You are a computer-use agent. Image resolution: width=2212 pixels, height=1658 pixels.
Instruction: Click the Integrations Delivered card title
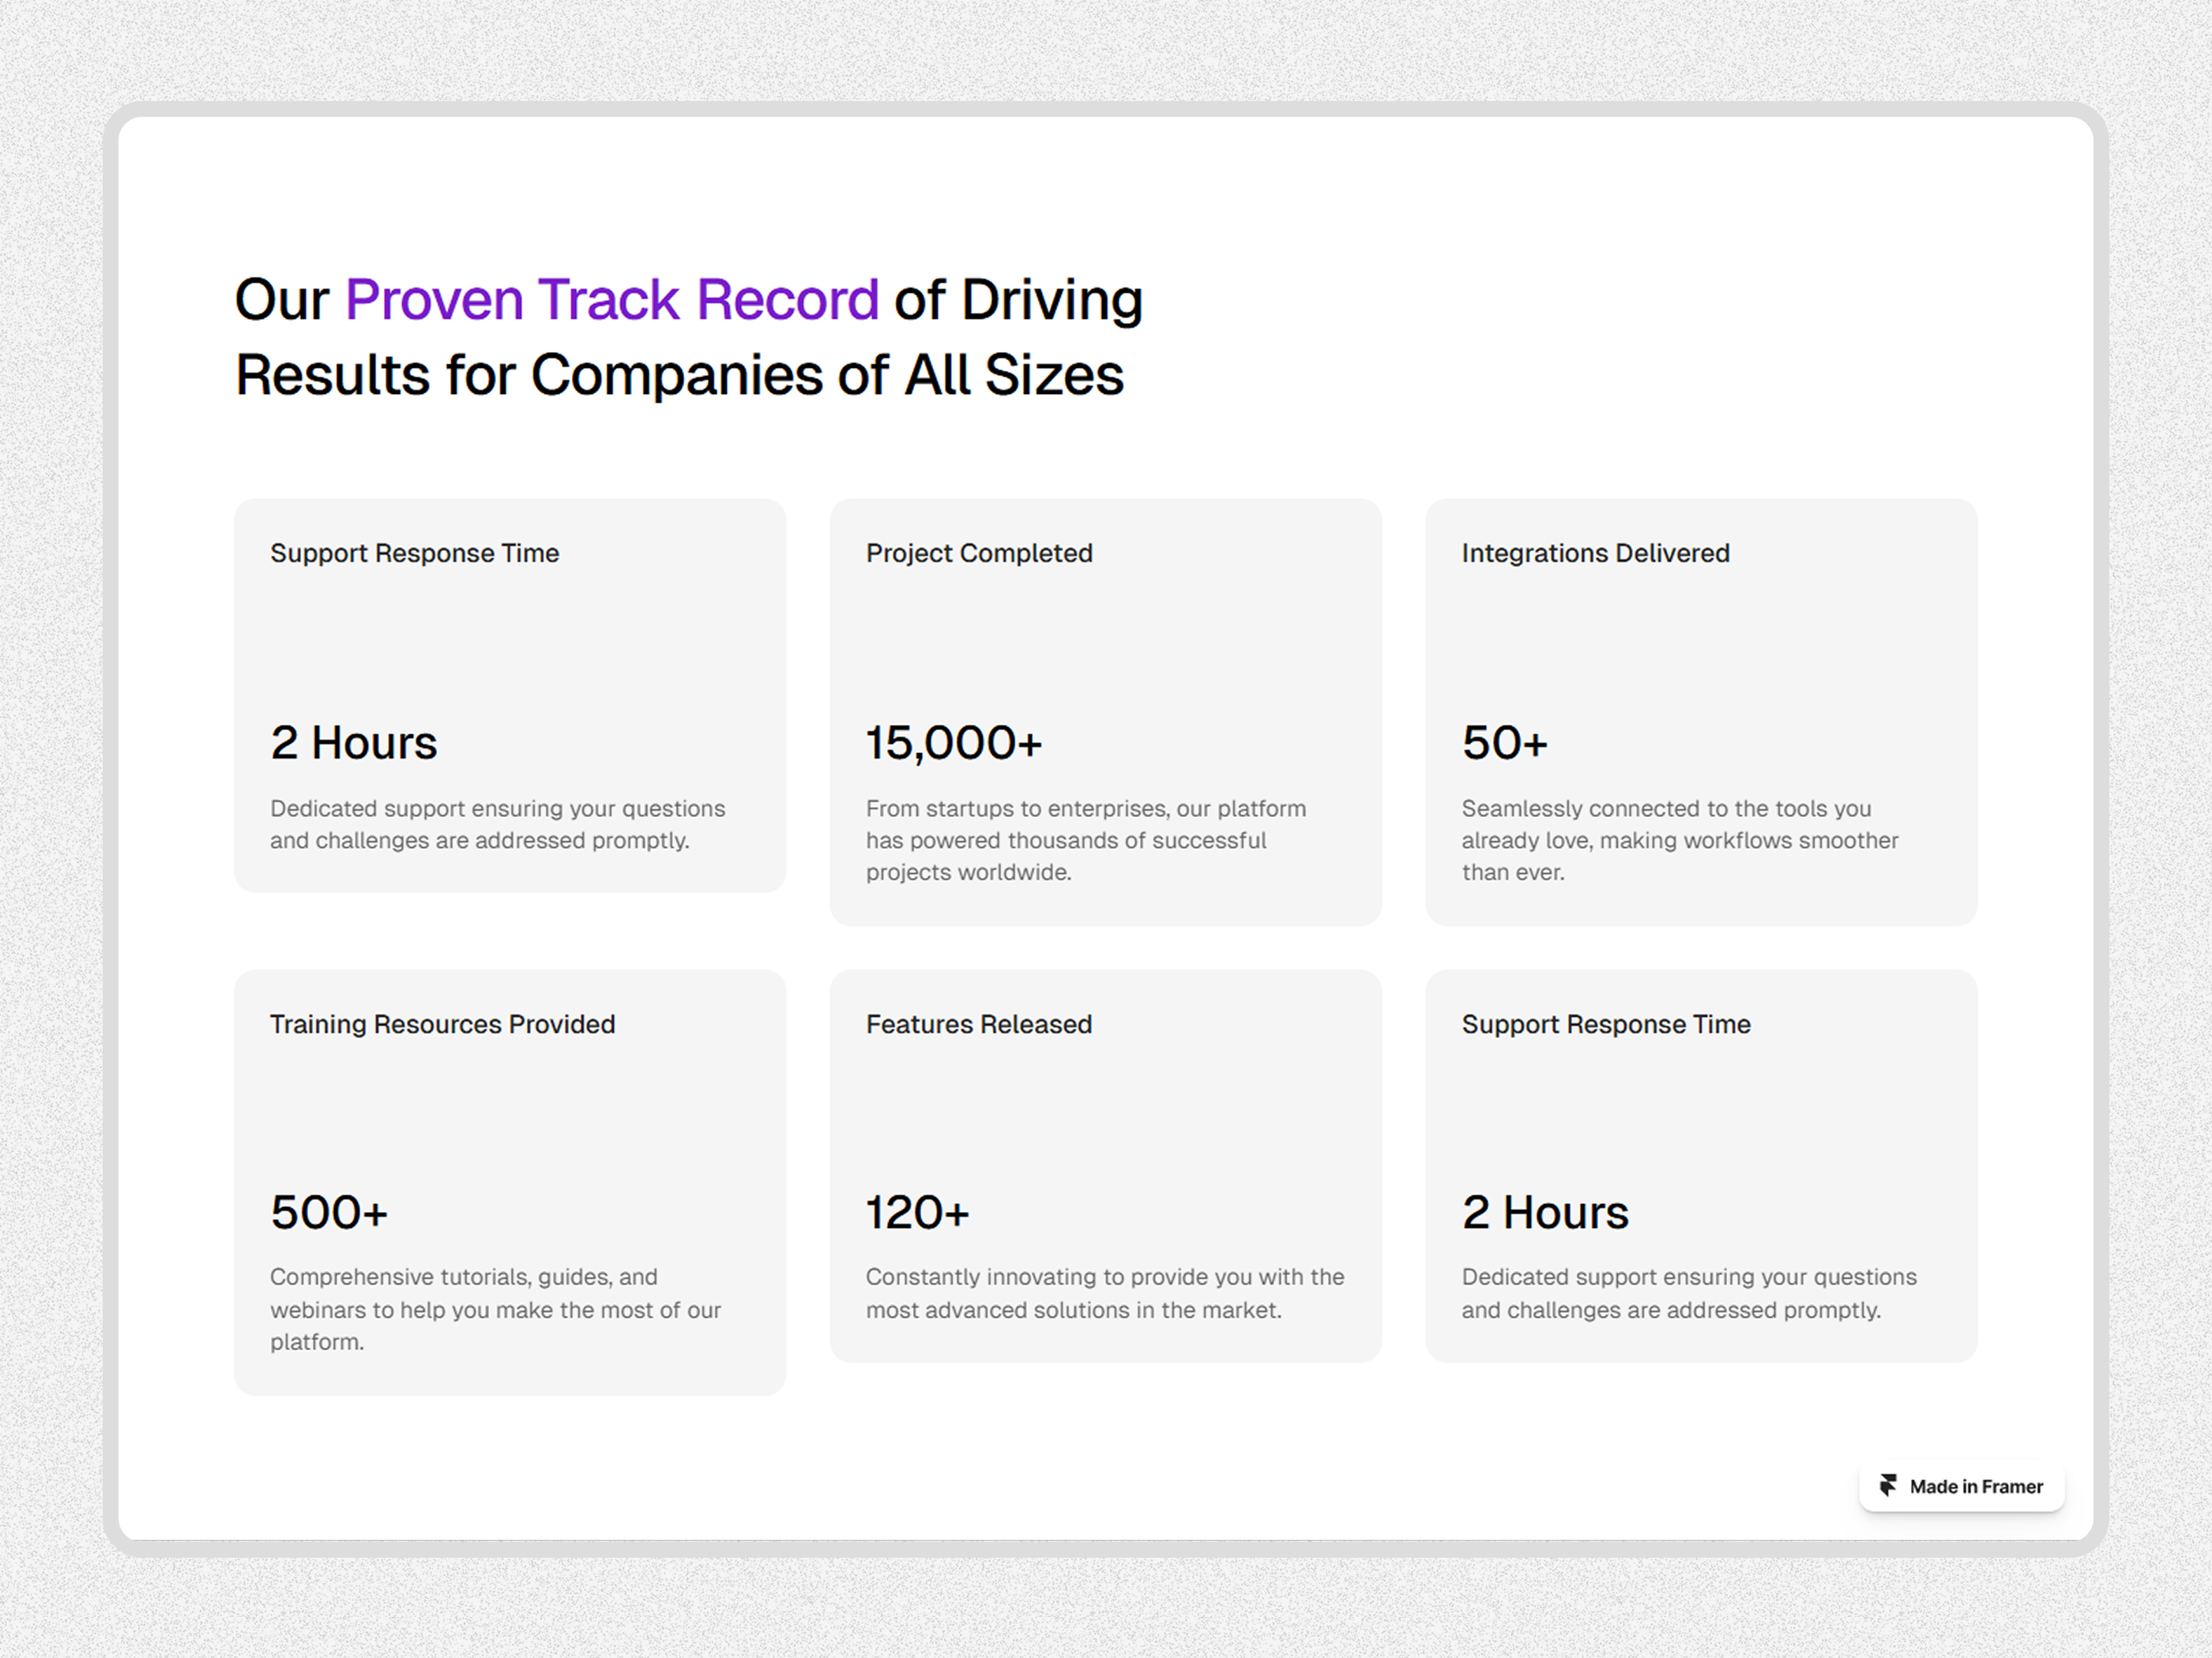coord(1595,553)
